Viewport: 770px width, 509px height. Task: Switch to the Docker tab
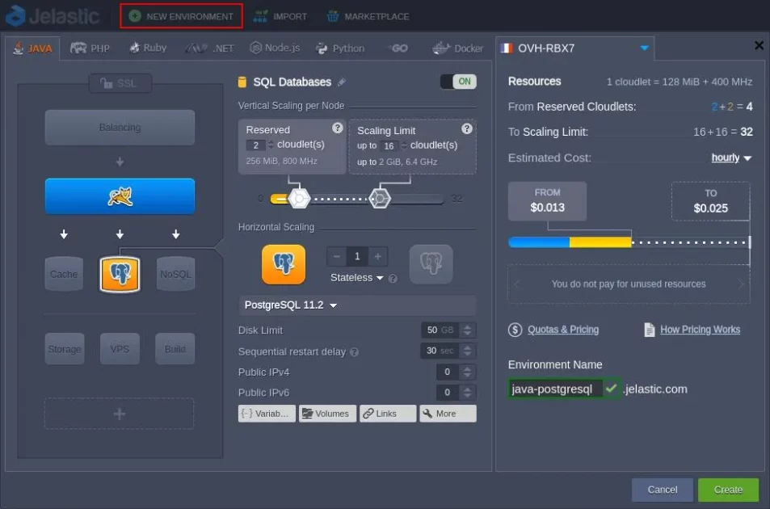[x=457, y=48]
